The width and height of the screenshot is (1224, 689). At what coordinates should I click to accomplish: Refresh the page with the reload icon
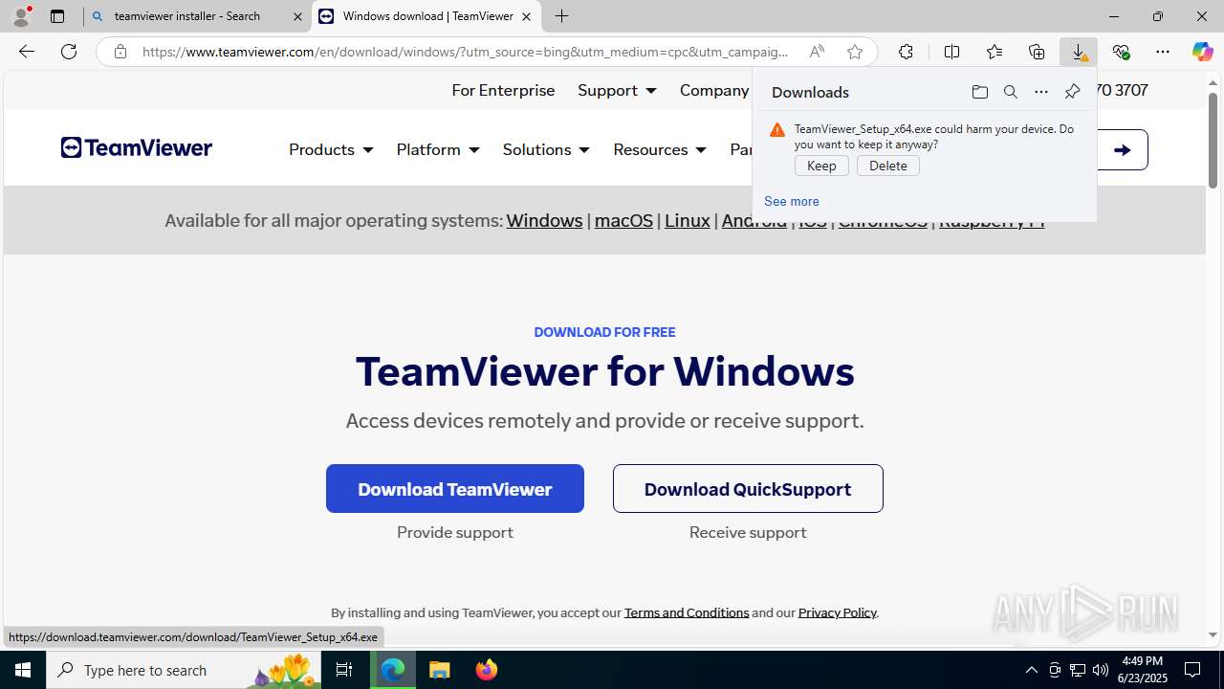coord(69,52)
